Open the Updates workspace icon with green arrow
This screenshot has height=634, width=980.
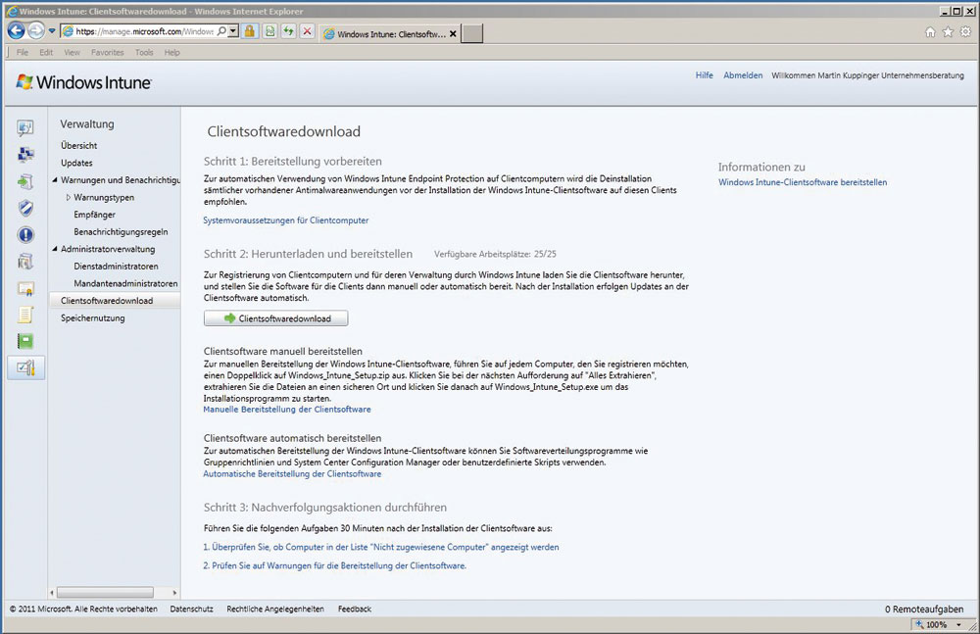coord(25,181)
